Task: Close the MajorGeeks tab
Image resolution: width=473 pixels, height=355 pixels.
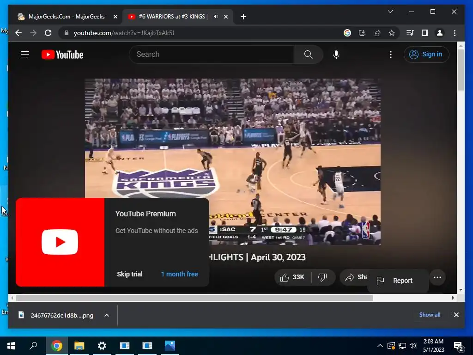Action: coord(115,17)
